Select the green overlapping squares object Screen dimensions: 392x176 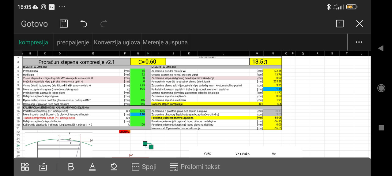click(x=148, y=145)
